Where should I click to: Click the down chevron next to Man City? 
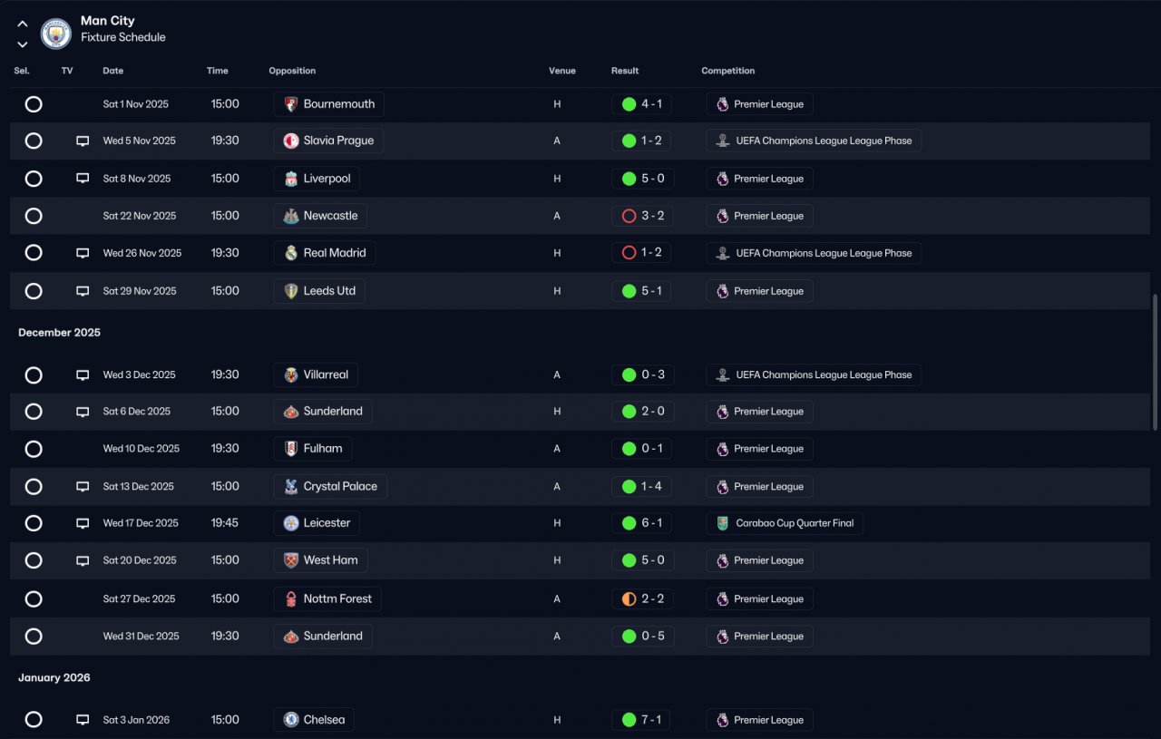[23, 44]
